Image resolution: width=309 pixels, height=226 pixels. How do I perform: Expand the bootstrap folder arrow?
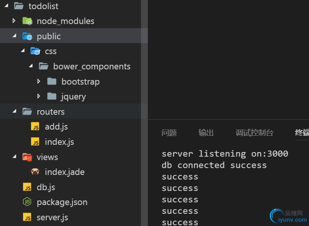[x=38, y=81]
